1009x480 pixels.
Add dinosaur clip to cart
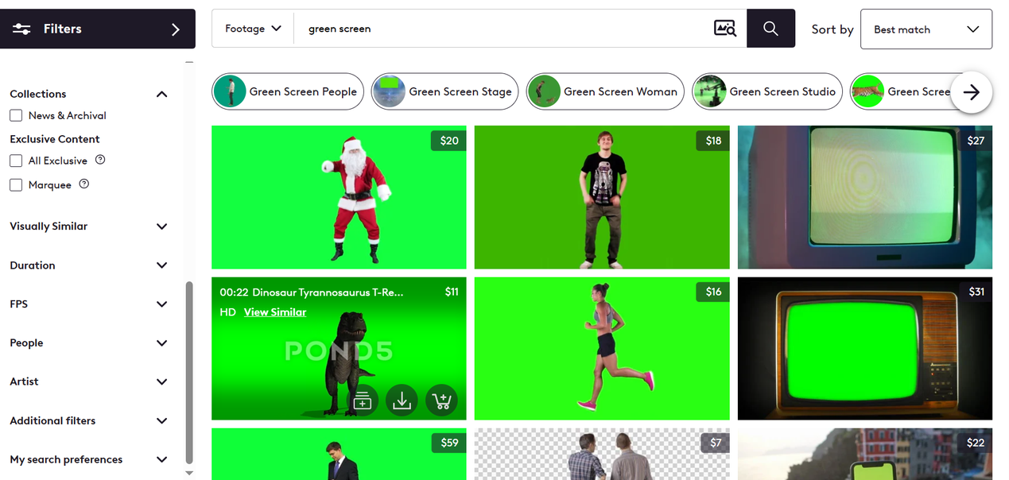click(x=441, y=401)
